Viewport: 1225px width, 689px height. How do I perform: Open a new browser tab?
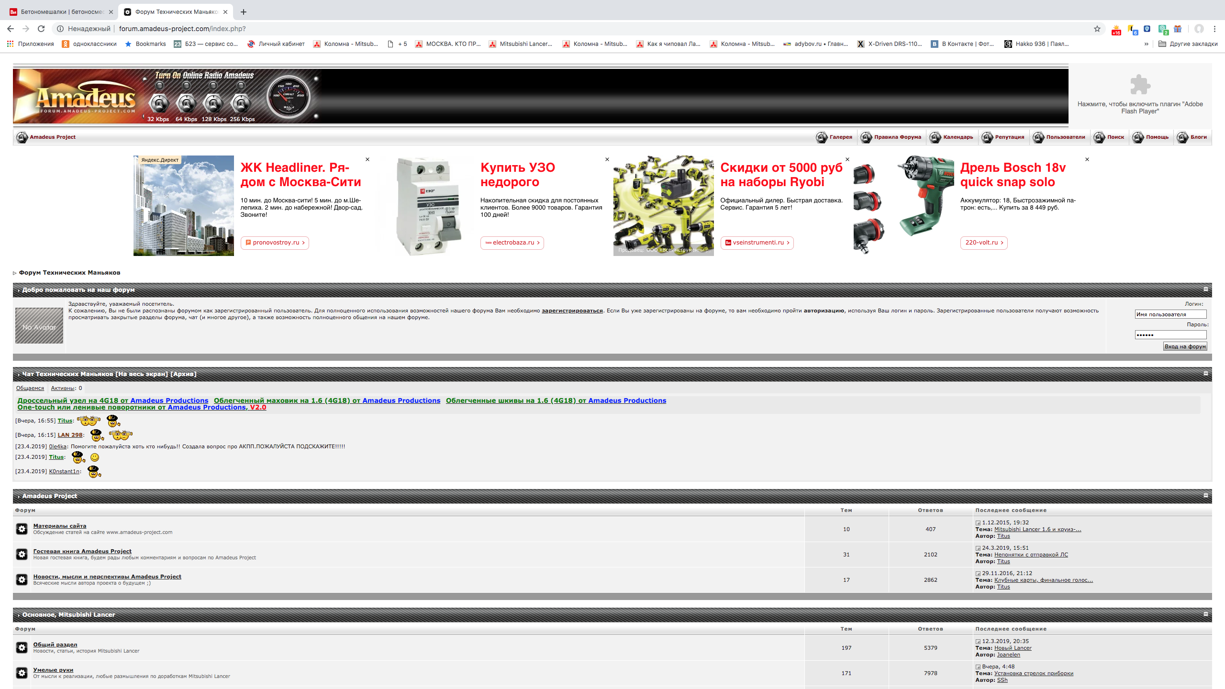(x=244, y=12)
